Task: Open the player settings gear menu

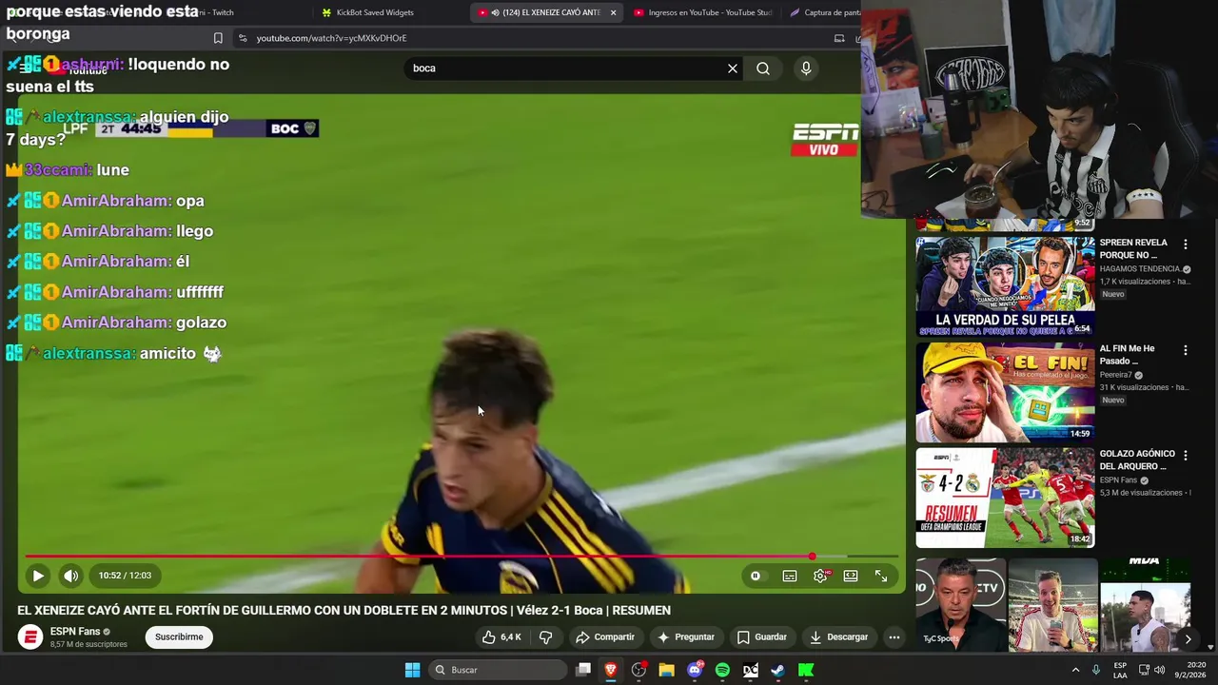Action: tap(820, 576)
